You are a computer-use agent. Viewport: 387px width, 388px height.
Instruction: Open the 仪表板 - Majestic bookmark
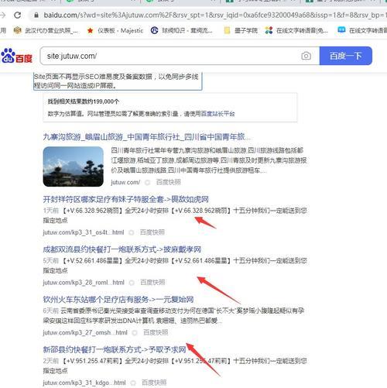click(115, 31)
